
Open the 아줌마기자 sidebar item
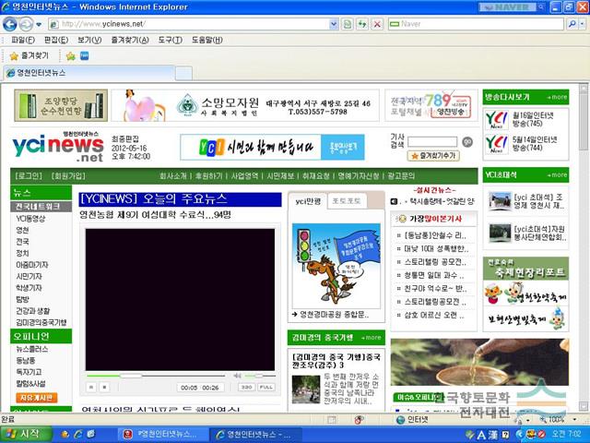pos(32,265)
